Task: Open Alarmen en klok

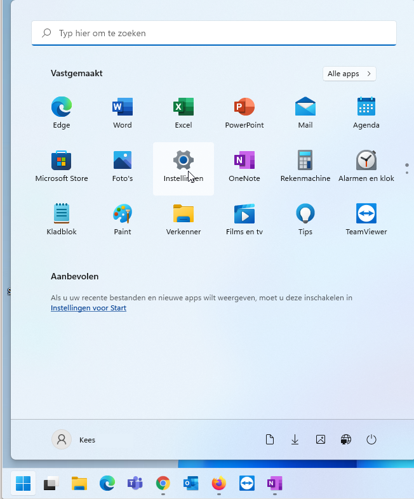Action: [x=366, y=166]
